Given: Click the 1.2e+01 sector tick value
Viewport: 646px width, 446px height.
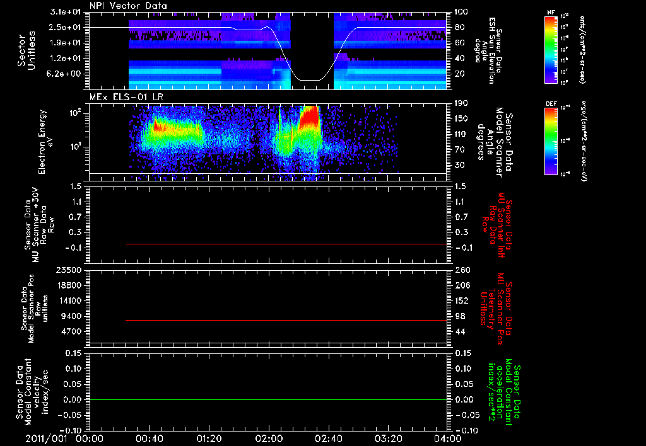Looking at the screenshot, I should 65,59.
